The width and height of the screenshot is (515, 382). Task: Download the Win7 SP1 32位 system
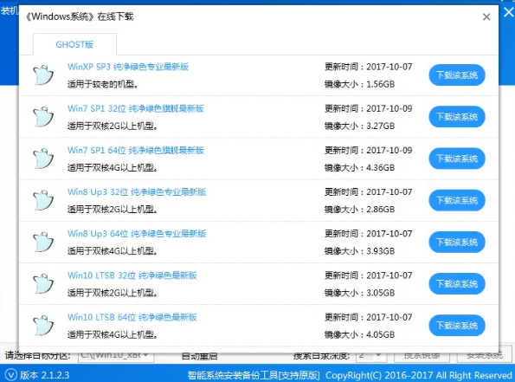(x=457, y=117)
